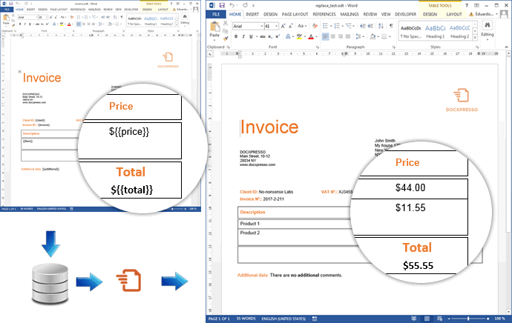Toggle Align Left in right Word window

(325, 36)
